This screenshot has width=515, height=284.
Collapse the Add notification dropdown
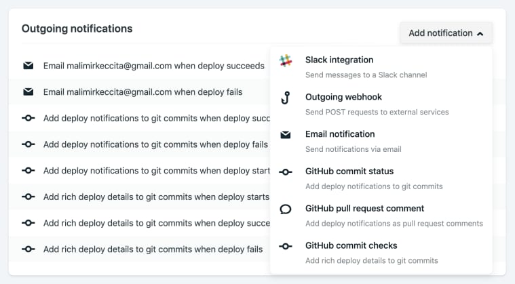click(x=446, y=33)
